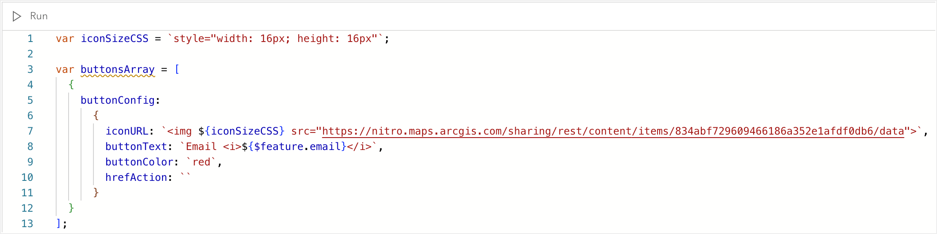Open the nitro.maps.arcgis.com URL link
The image size is (937, 234).
613,131
